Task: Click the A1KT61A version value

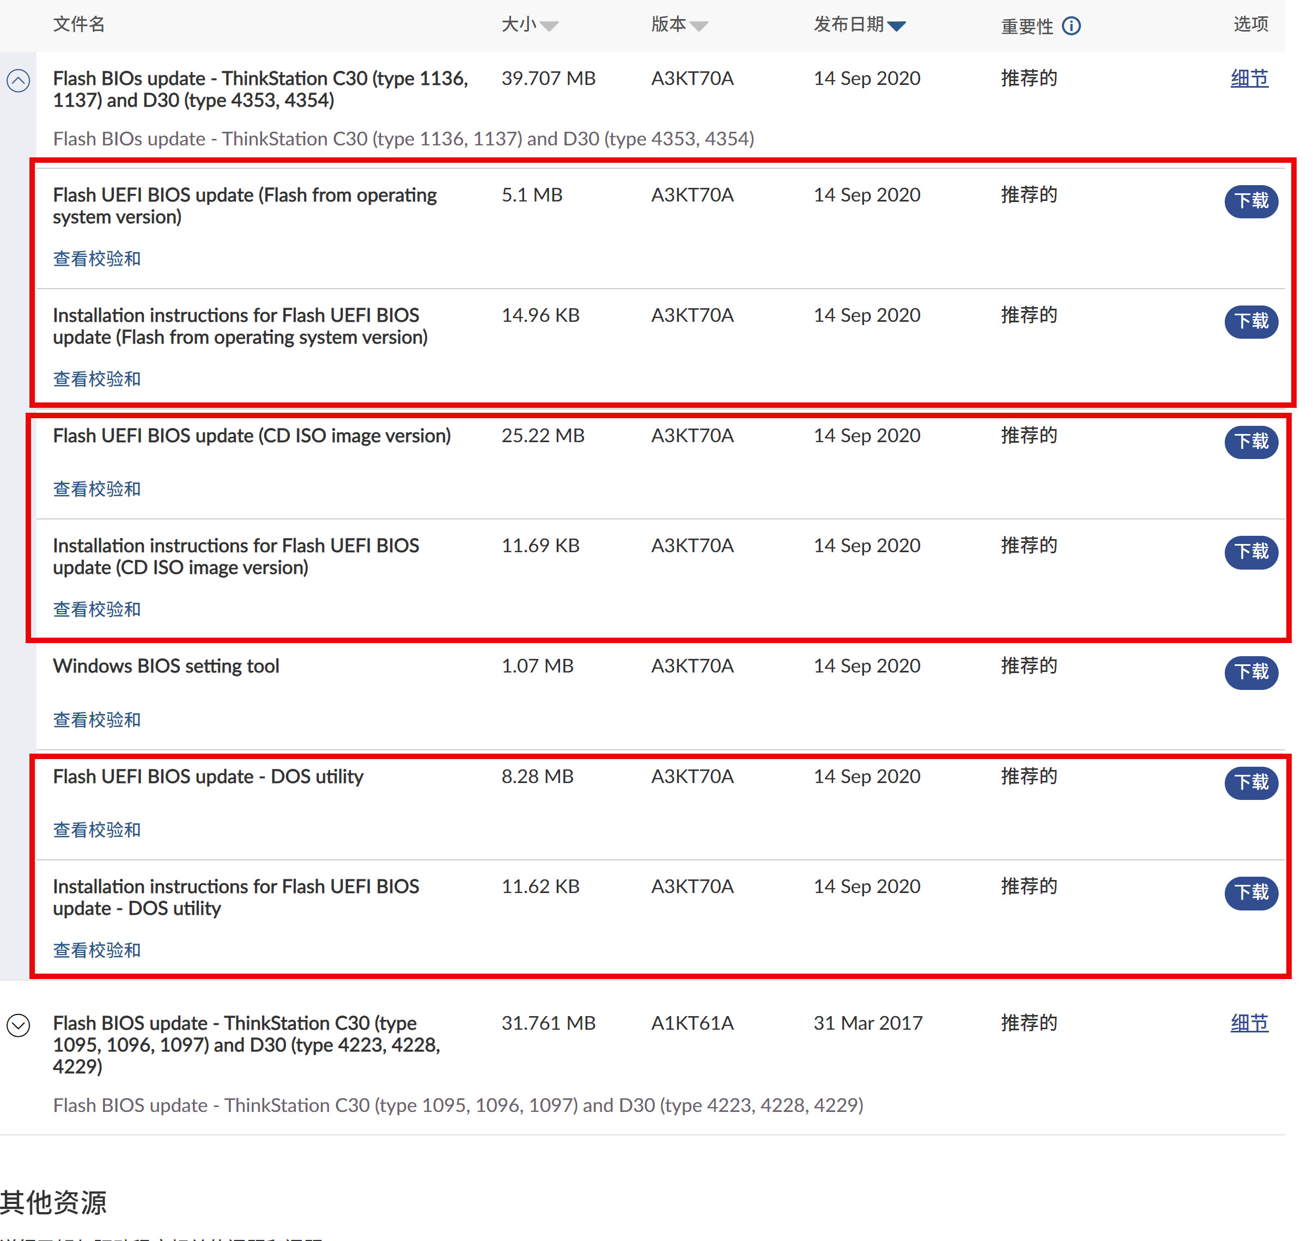Action: (x=692, y=1023)
